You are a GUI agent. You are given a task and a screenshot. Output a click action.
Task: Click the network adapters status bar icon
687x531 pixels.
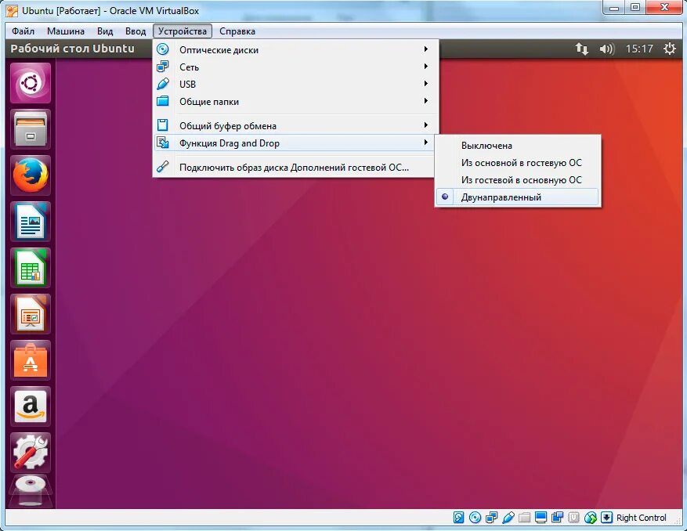pyautogui.click(x=492, y=518)
